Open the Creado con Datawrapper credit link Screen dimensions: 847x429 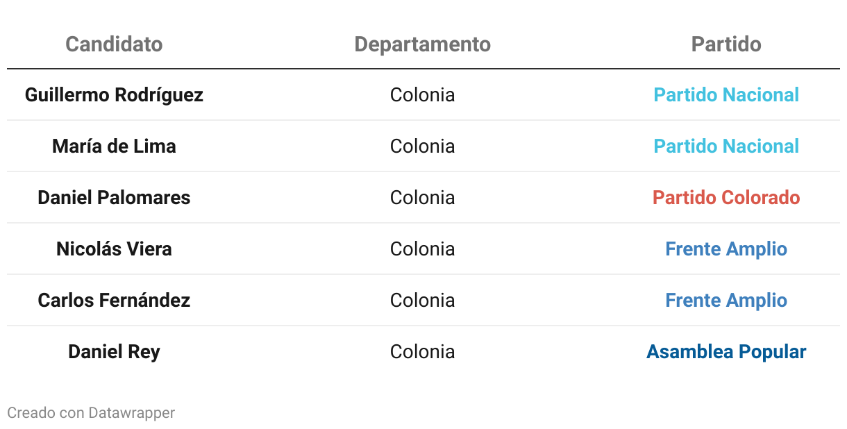point(91,413)
